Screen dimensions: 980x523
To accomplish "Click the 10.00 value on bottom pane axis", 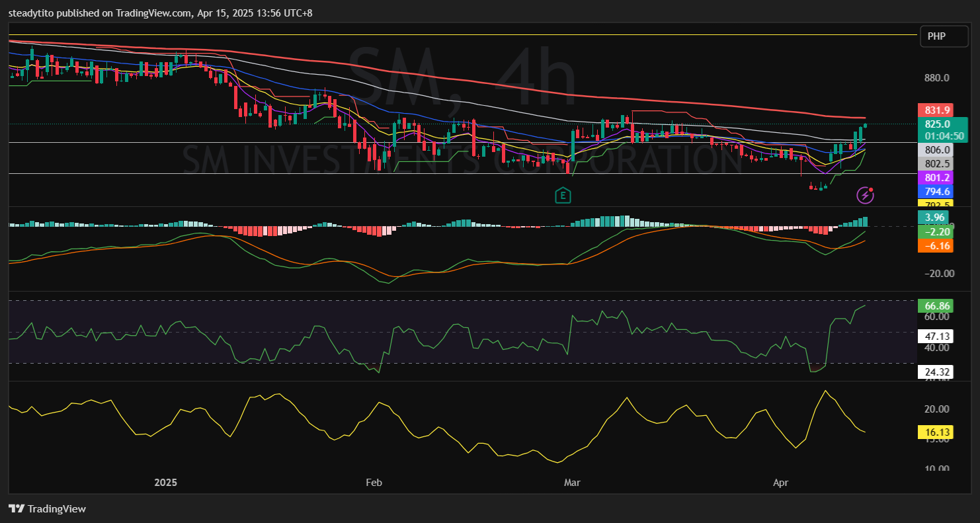I will click(x=937, y=469).
